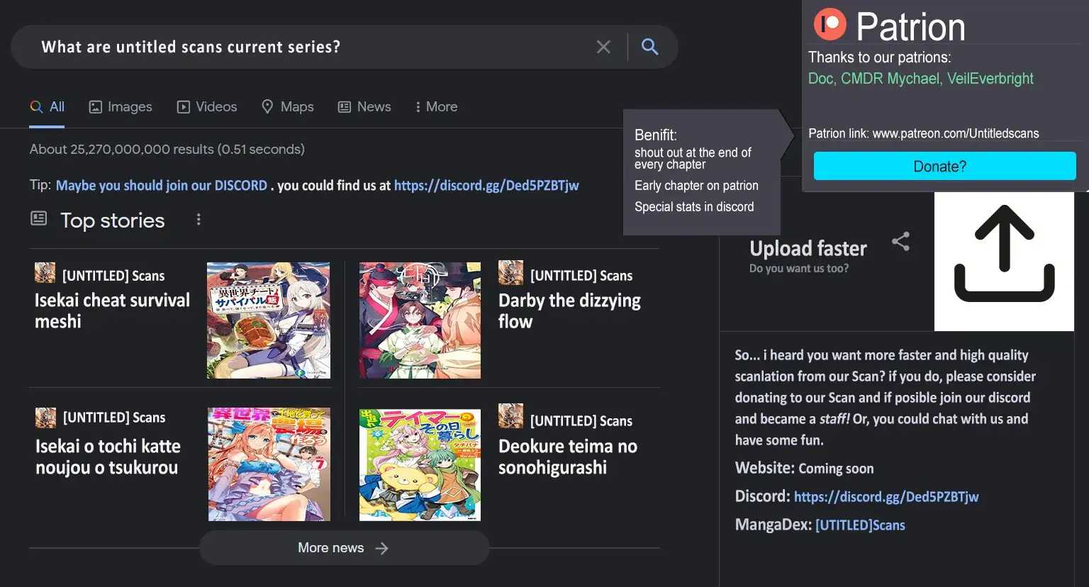Click avatar icon next to Isekai cheat survival

(45, 273)
